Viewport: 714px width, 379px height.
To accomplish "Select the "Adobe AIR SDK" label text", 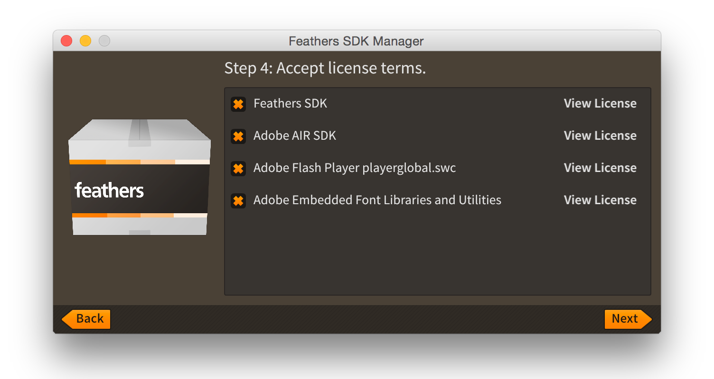I will tap(295, 135).
